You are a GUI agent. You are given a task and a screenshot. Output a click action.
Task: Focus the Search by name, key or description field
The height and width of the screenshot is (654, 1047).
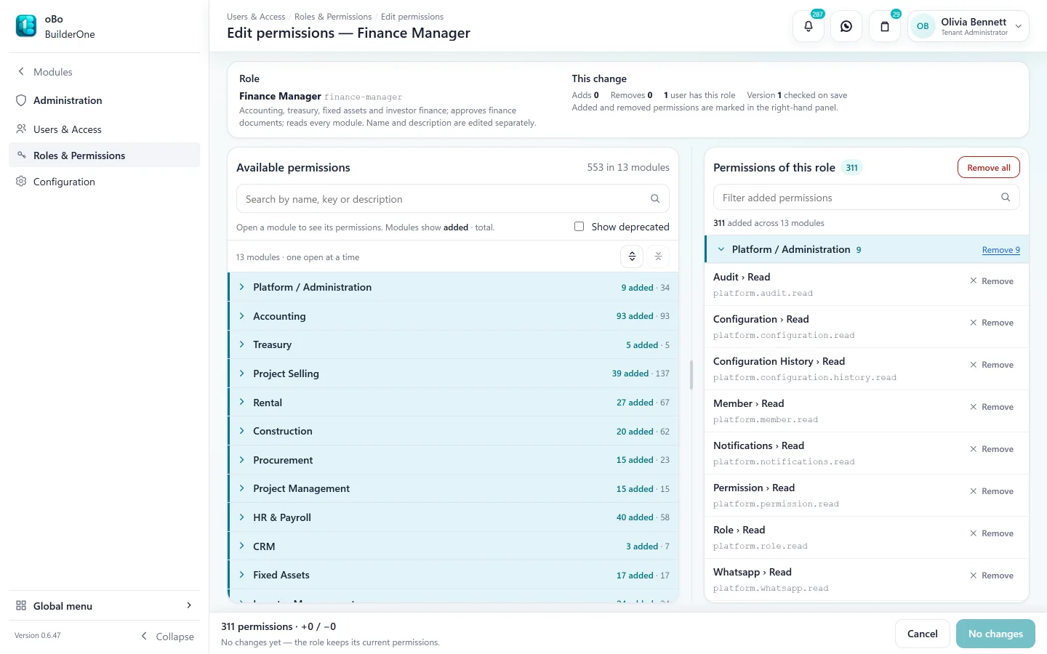click(x=452, y=198)
